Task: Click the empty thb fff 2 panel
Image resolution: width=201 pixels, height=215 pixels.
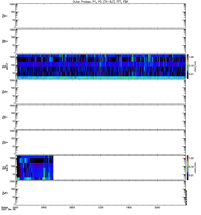Action: pyautogui.click(x=100, y=41)
